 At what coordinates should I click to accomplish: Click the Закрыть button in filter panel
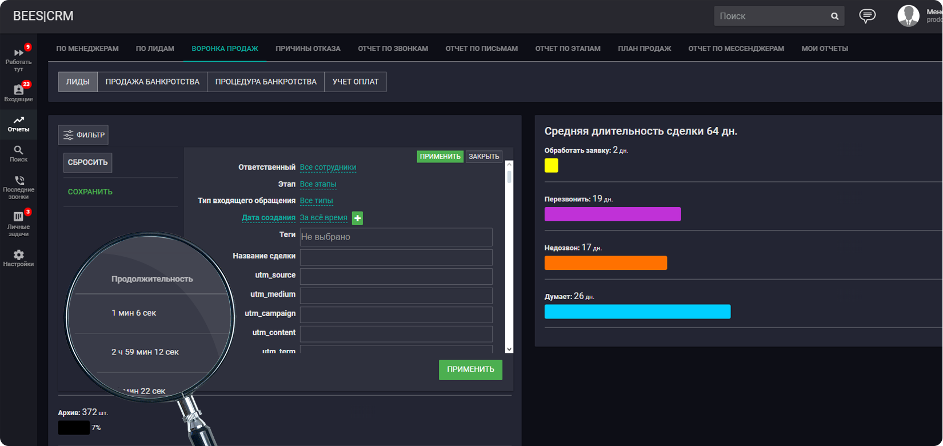pyautogui.click(x=484, y=157)
